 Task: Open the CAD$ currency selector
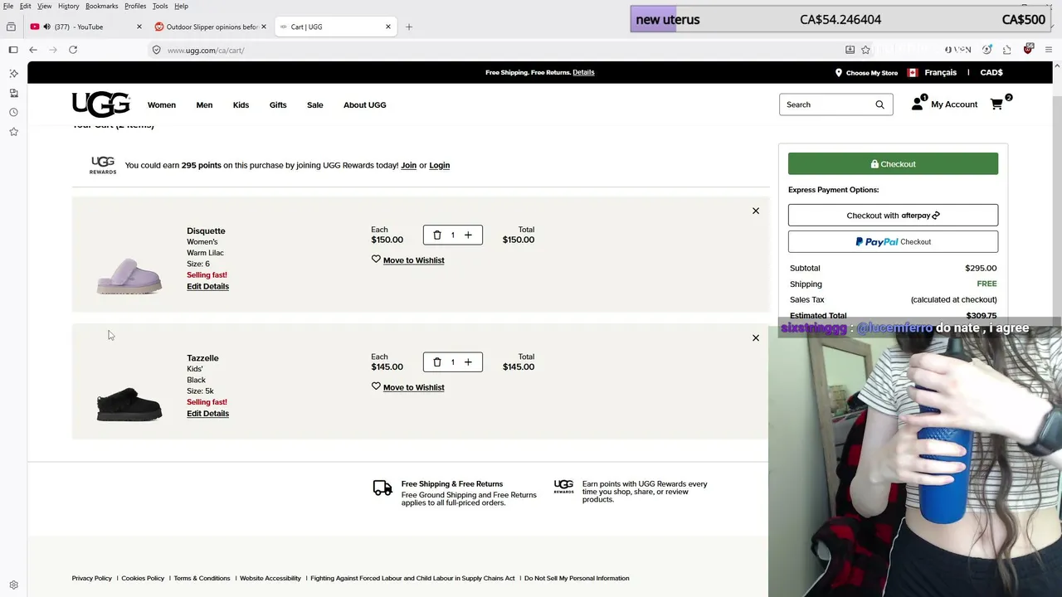point(991,72)
